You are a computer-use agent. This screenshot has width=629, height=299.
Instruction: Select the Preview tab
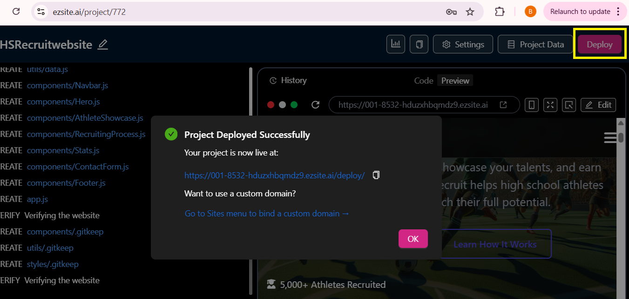click(x=455, y=81)
